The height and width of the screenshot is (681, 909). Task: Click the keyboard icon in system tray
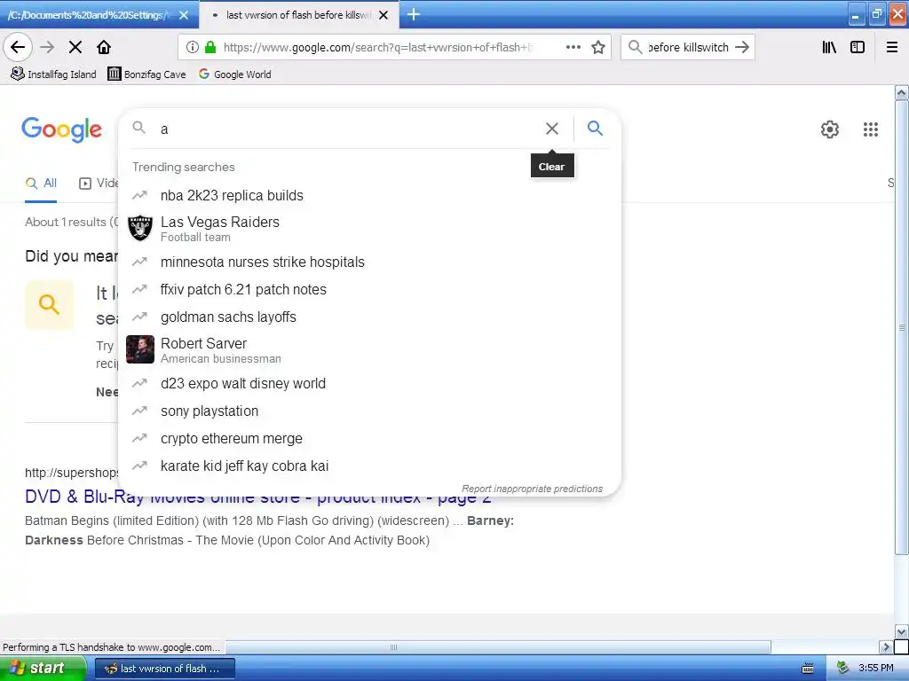808,669
